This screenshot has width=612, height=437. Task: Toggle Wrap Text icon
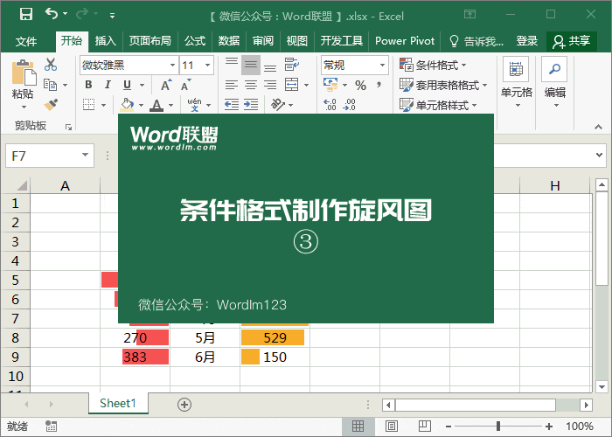pyautogui.click(x=291, y=65)
